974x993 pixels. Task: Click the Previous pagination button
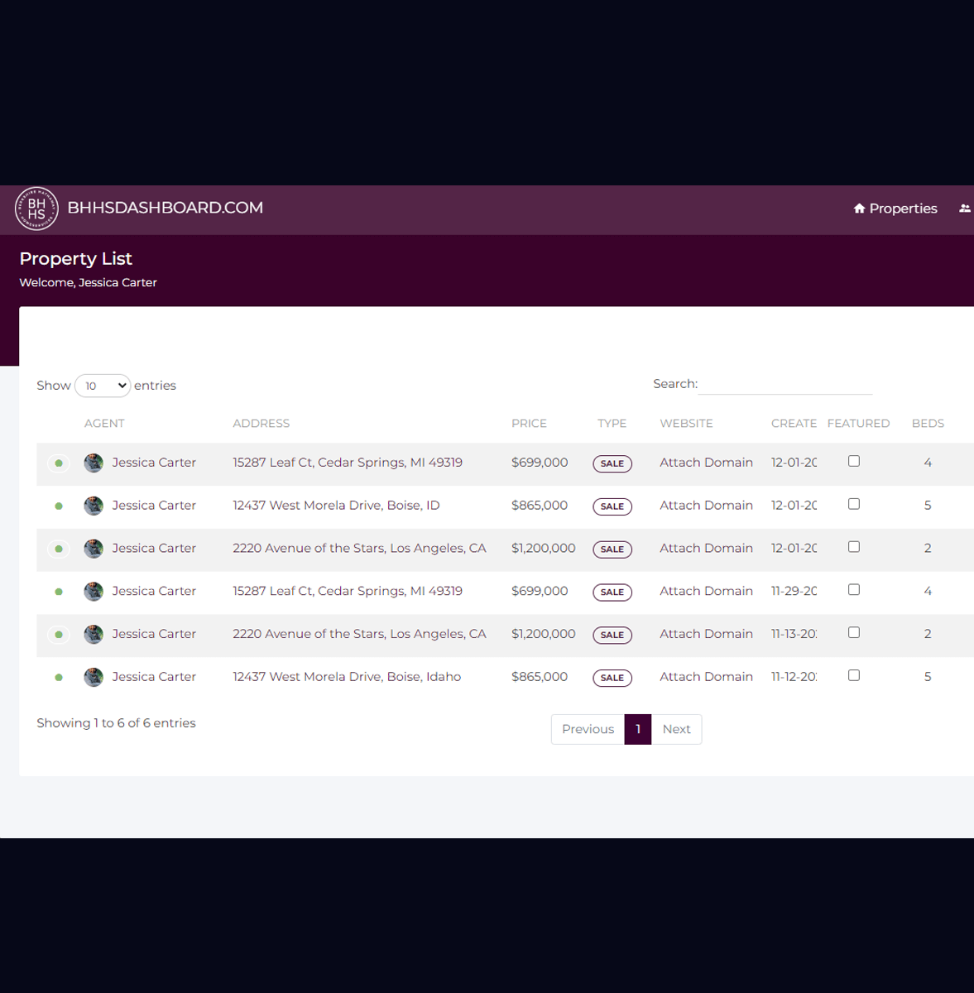(x=588, y=729)
